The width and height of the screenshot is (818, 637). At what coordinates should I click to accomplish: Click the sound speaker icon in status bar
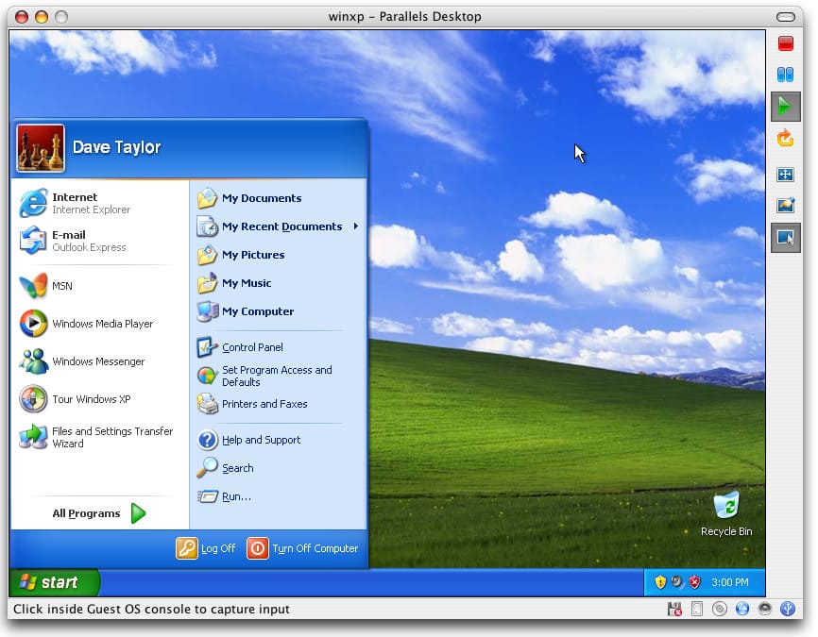point(765,609)
